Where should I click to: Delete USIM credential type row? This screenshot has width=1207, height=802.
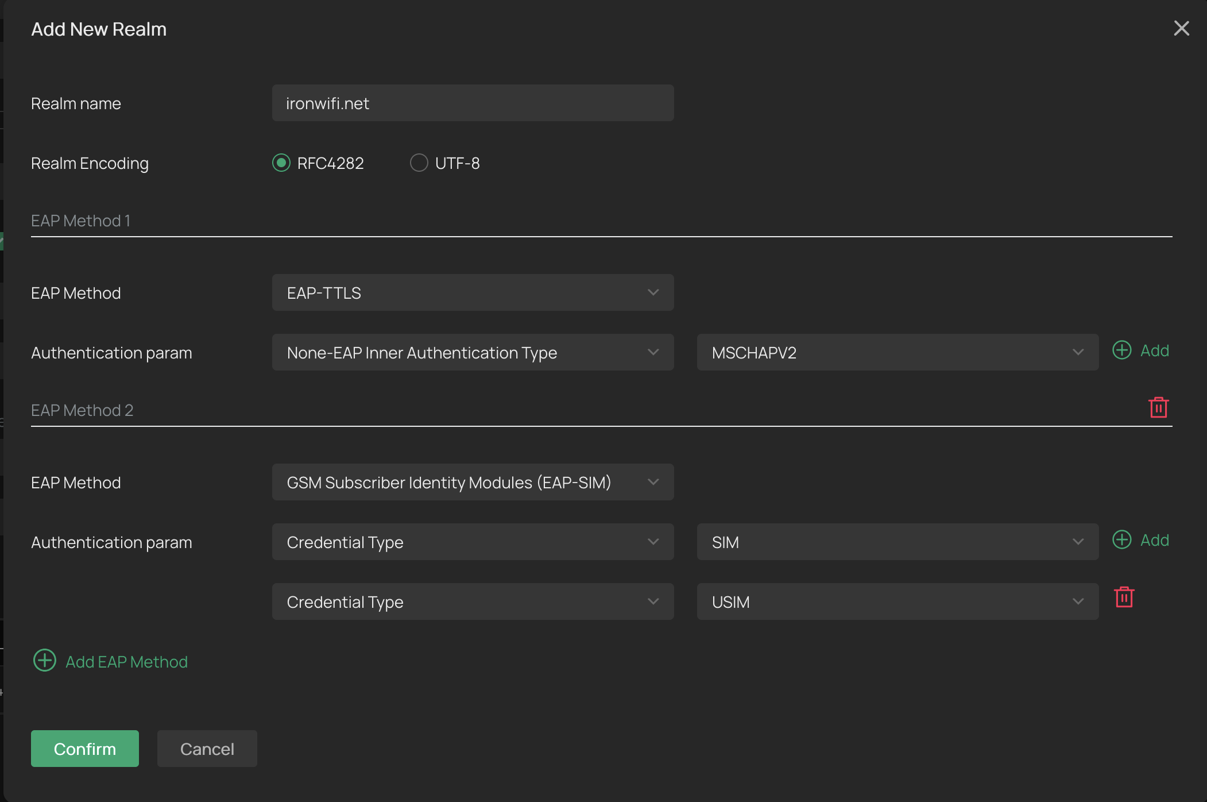[1124, 597]
